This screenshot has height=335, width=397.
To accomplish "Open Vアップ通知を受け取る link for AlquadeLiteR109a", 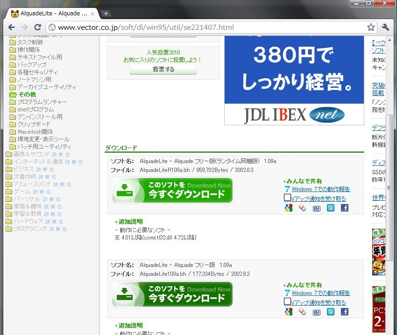I will (x=319, y=199).
